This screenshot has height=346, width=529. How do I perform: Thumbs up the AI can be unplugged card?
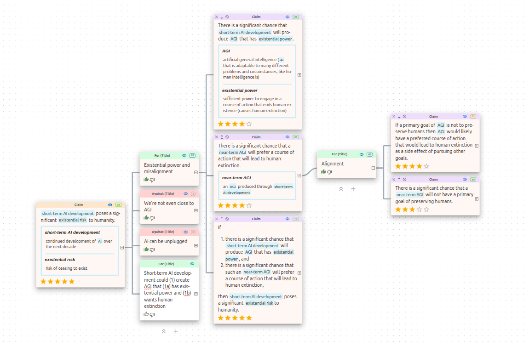pos(146,249)
